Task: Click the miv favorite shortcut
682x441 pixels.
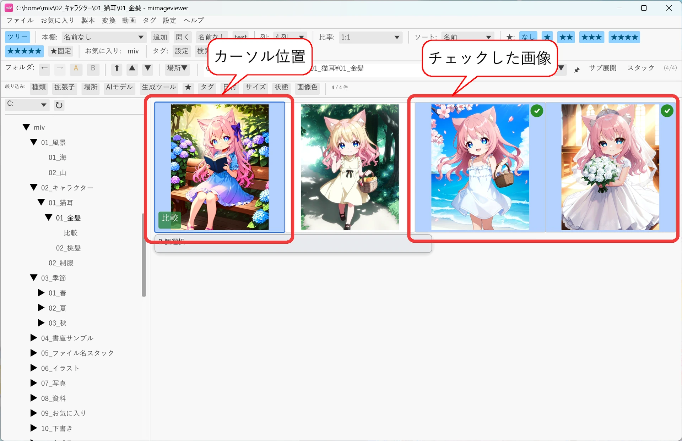Action: pyautogui.click(x=133, y=51)
